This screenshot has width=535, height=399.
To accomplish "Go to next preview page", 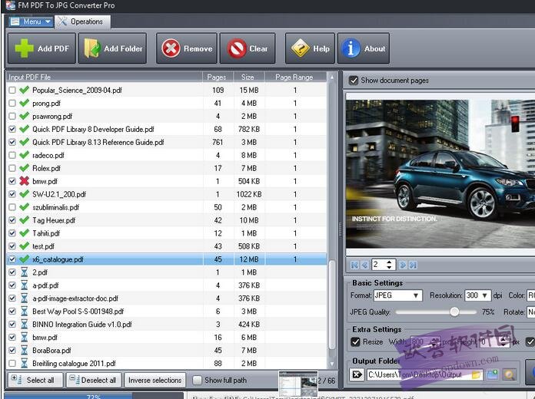I will coord(403,265).
